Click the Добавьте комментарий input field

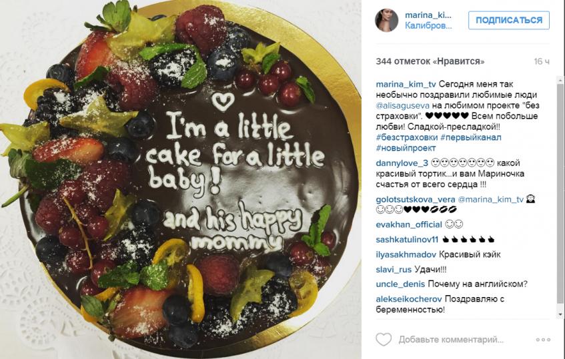[x=451, y=340]
